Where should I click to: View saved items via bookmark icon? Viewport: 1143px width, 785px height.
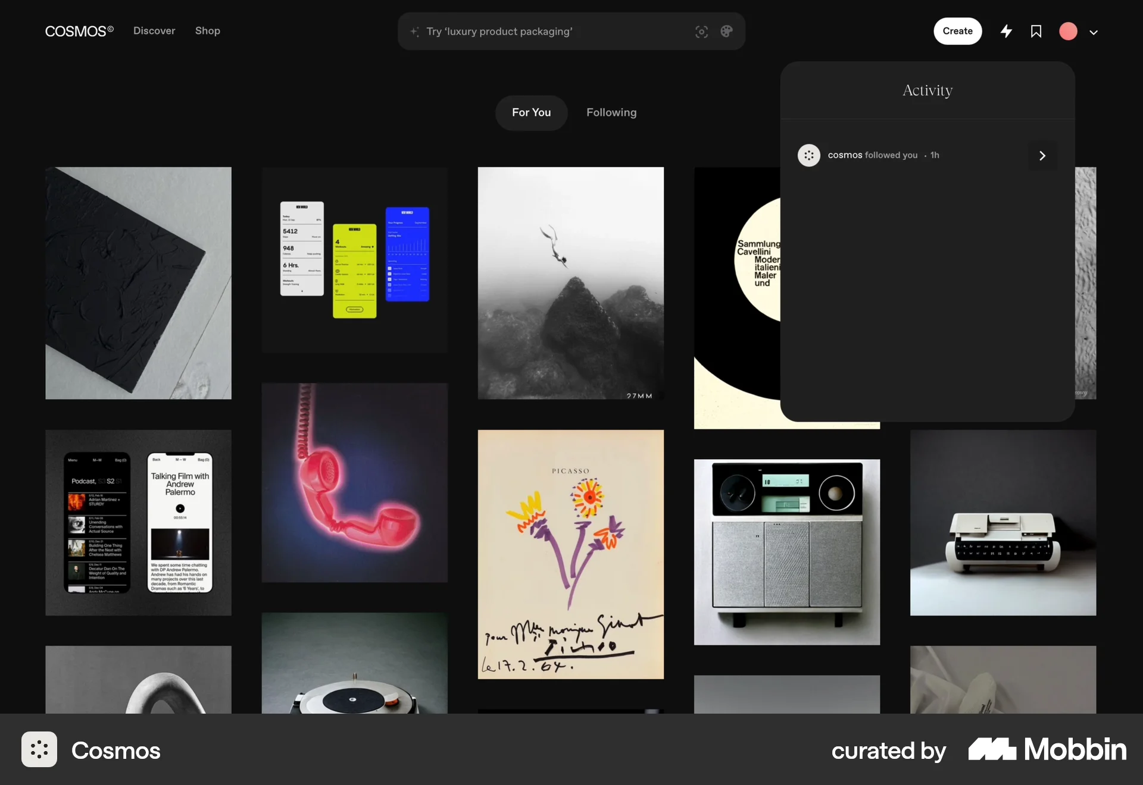1036,31
